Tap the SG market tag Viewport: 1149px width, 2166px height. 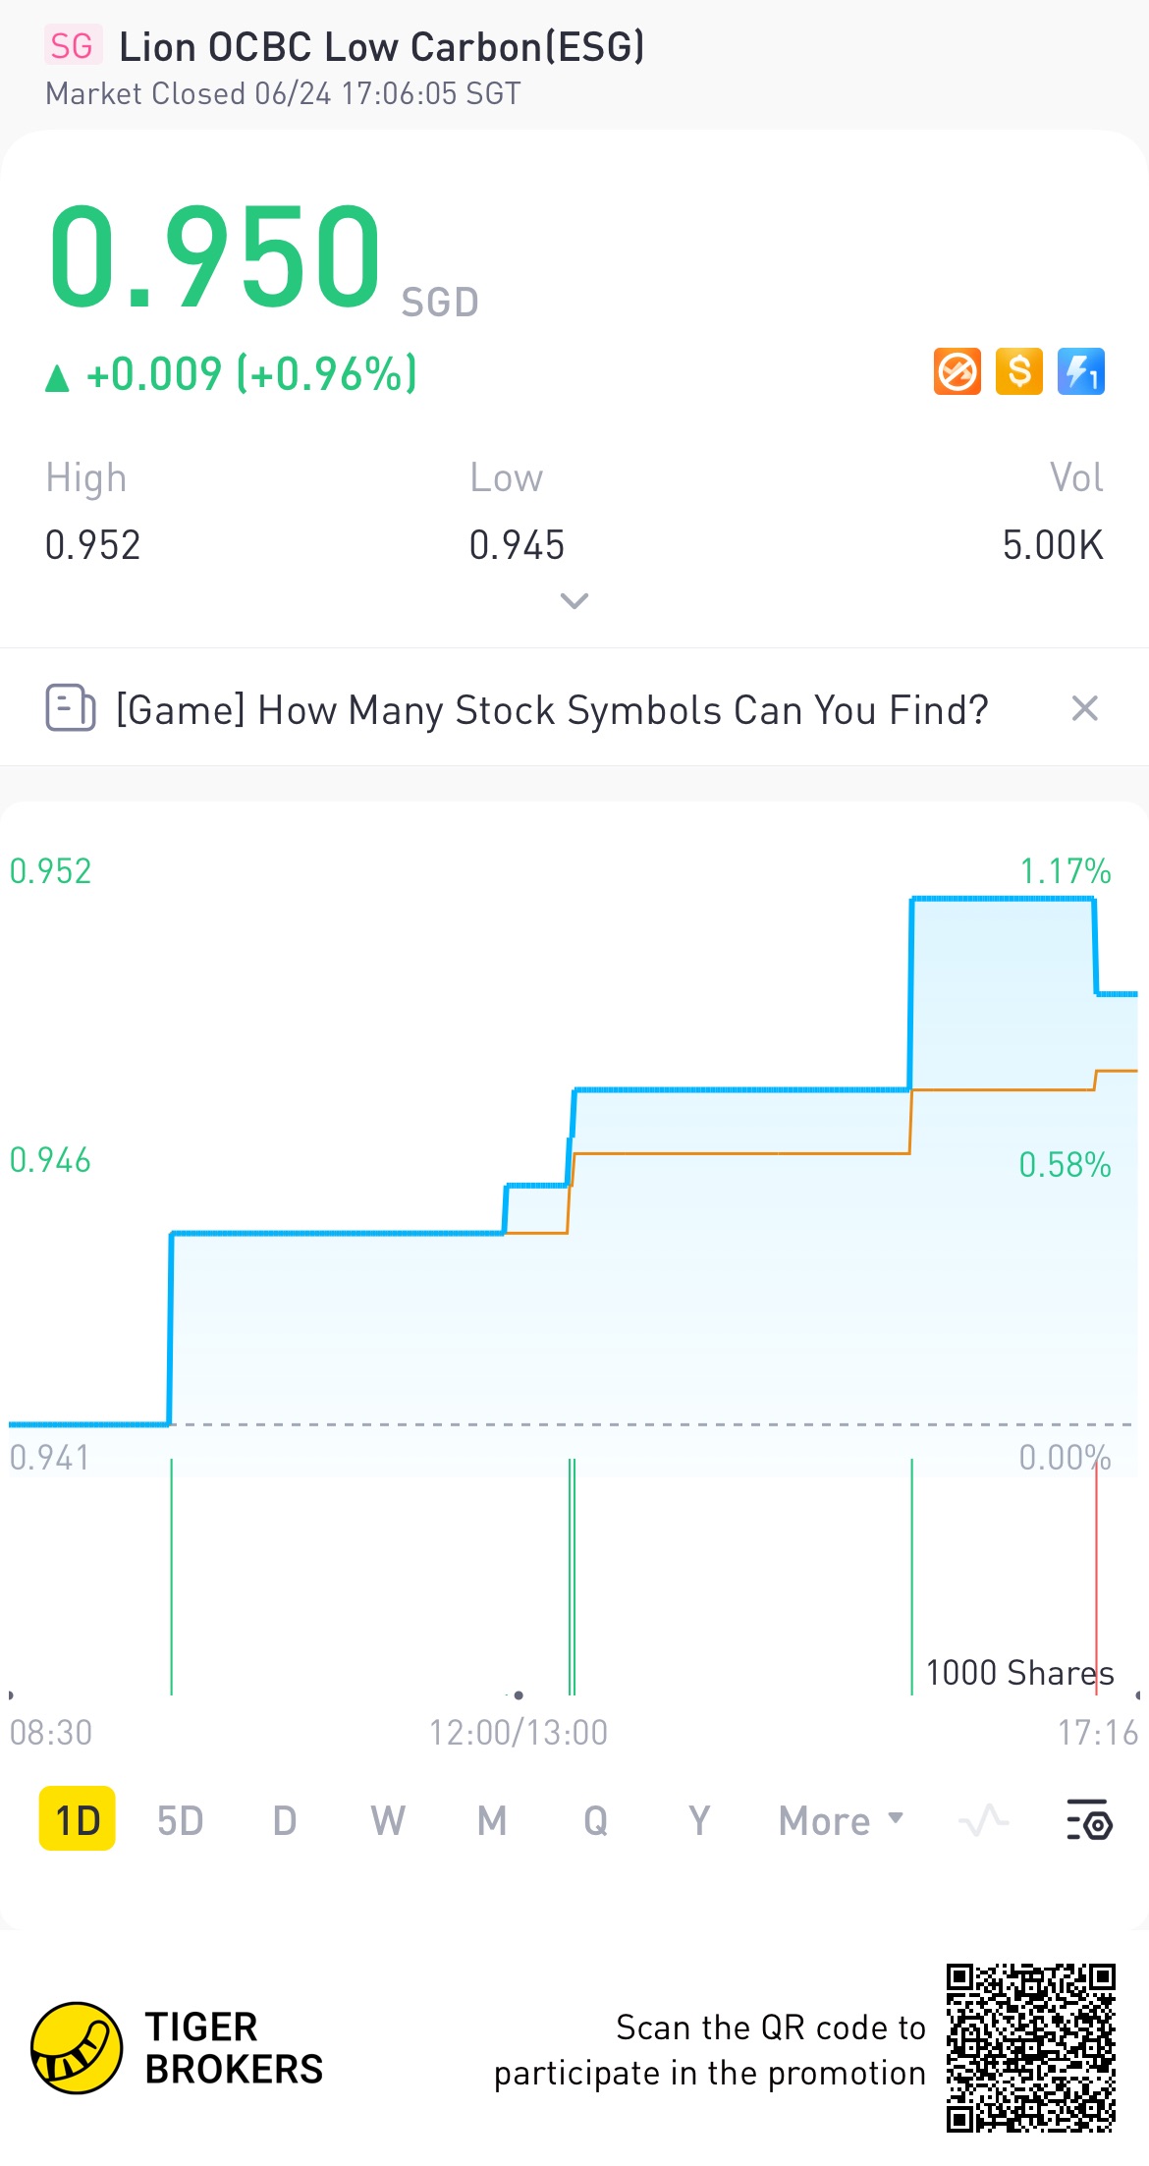coord(72,46)
